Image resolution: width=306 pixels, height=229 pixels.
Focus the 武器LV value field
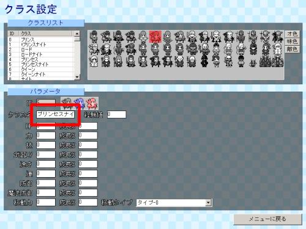[46, 154]
